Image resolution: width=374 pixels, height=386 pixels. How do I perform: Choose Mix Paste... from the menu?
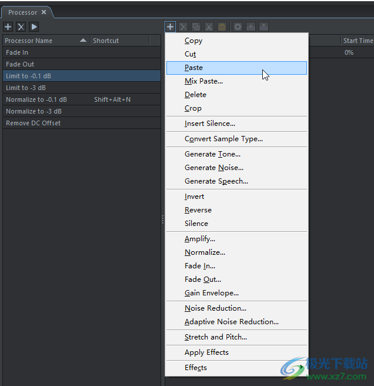pyautogui.click(x=237, y=81)
